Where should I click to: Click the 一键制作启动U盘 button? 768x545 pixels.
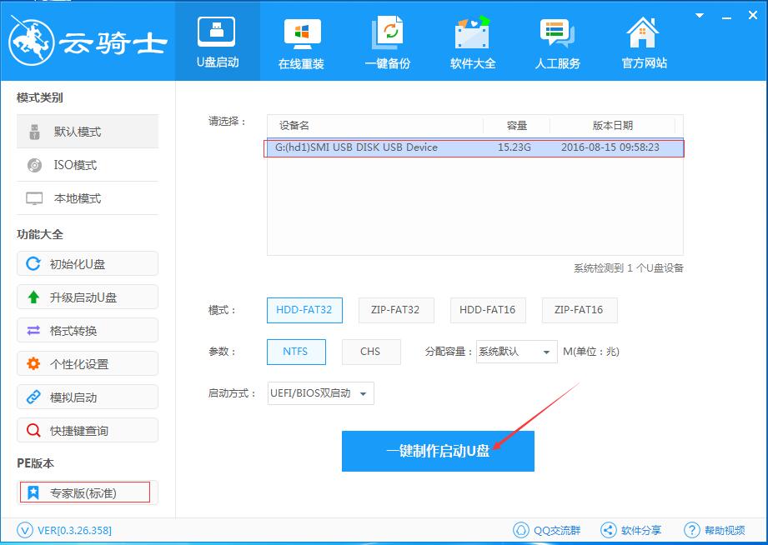coord(438,451)
